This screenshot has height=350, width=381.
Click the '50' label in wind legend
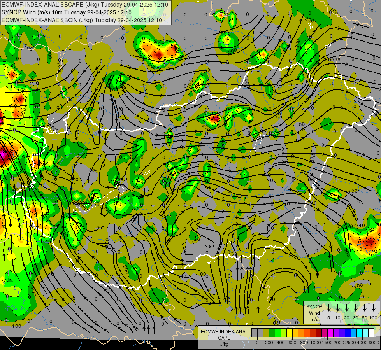365,318
